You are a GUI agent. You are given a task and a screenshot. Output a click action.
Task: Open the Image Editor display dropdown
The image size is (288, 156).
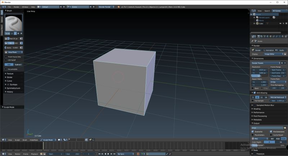(x=274, y=54)
